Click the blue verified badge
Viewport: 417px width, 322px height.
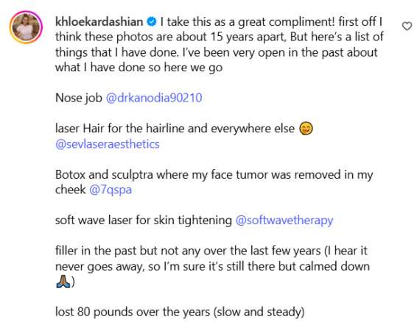tap(152, 22)
